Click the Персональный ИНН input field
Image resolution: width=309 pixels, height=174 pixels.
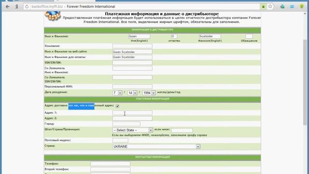(132, 87)
